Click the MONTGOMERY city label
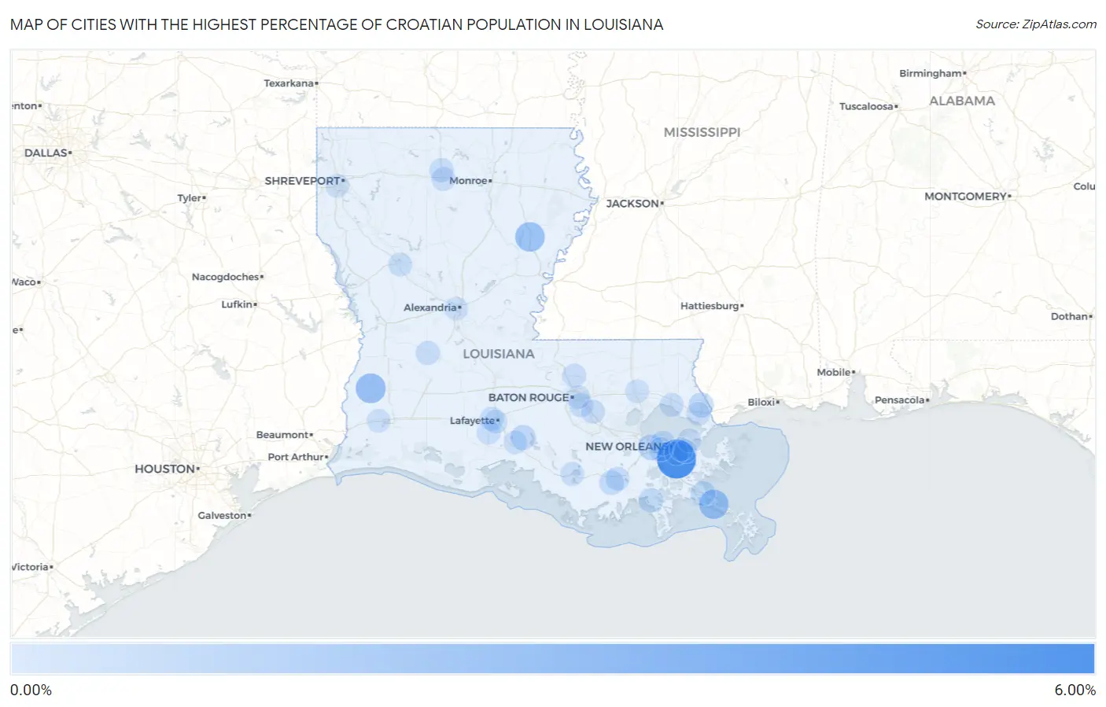1106x707 pixels. tap(965, 197)
